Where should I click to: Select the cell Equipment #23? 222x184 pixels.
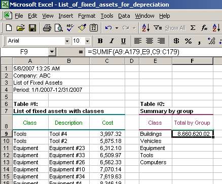click(69, 148)
